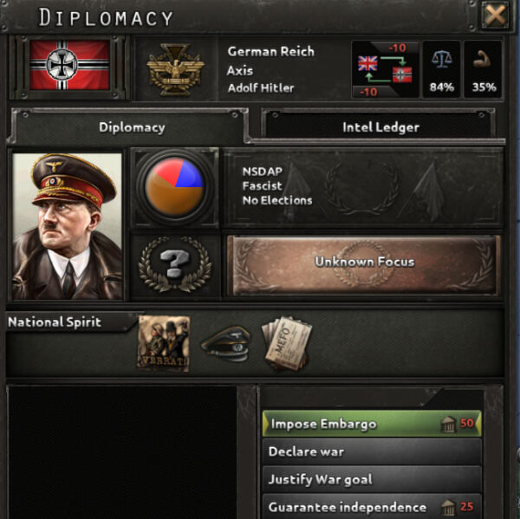
Task: Select the Verrat national spirit icon
Action: point(164,344)
